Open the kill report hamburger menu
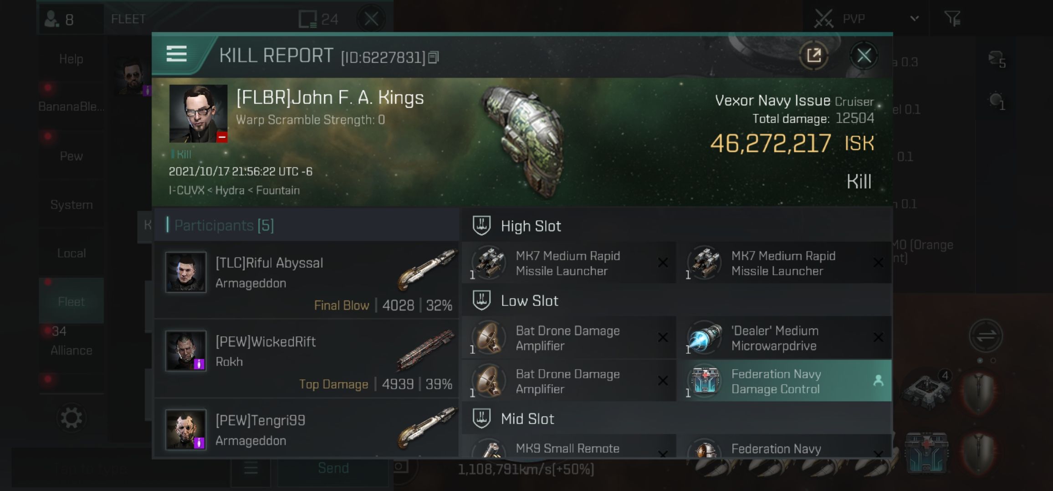1053x491 pixels. [176, 54]
